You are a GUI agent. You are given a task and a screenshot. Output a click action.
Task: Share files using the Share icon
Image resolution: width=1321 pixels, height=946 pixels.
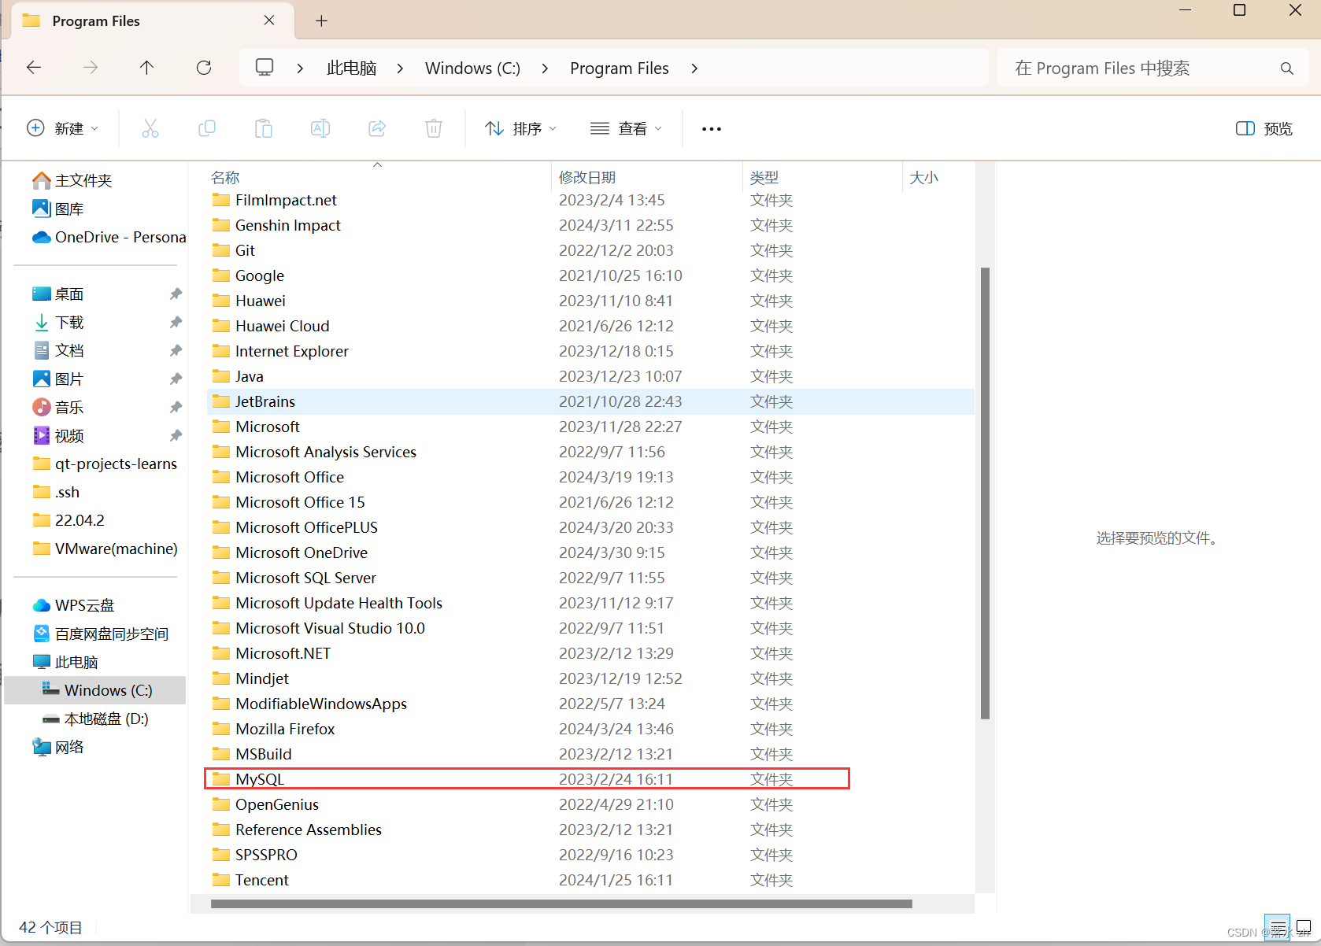[377, 127]
